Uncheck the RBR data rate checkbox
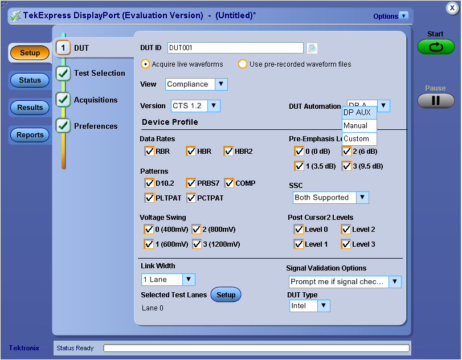This screenshot has height=360, width=462. pyautogui.click(x=149, y=152)
